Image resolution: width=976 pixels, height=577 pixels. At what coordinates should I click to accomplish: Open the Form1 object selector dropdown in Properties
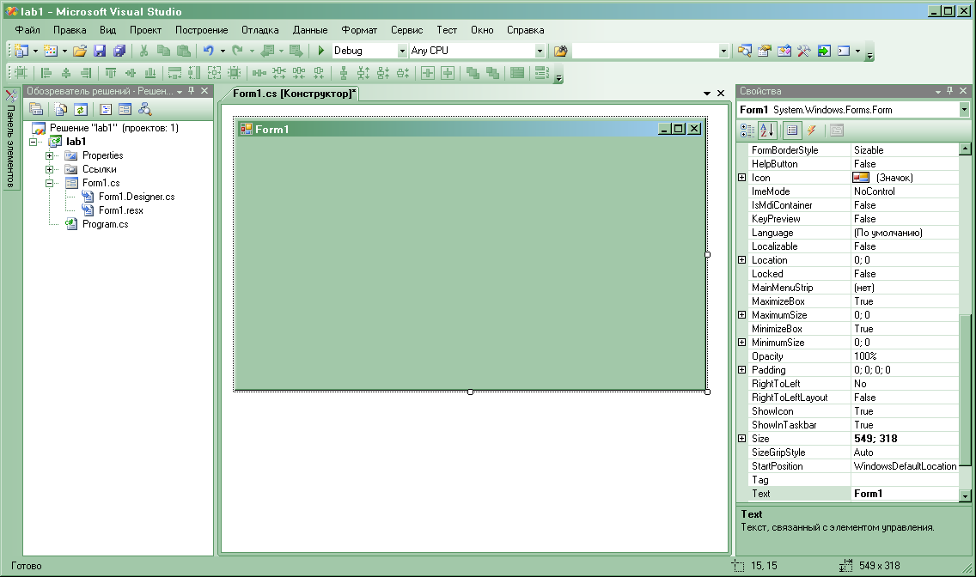click(x=964, y=109)
